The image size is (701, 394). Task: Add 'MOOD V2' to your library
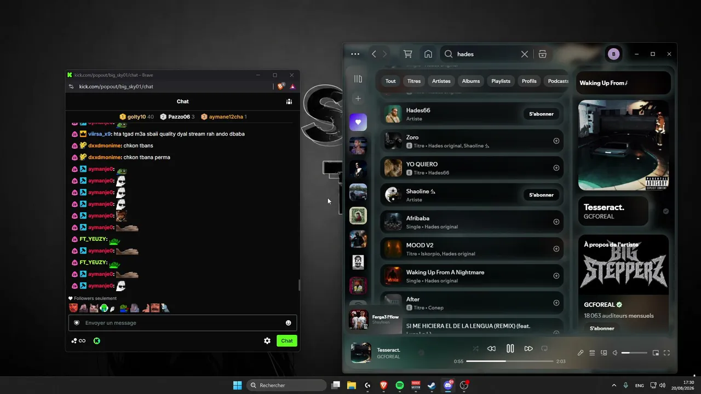point(556,248)
